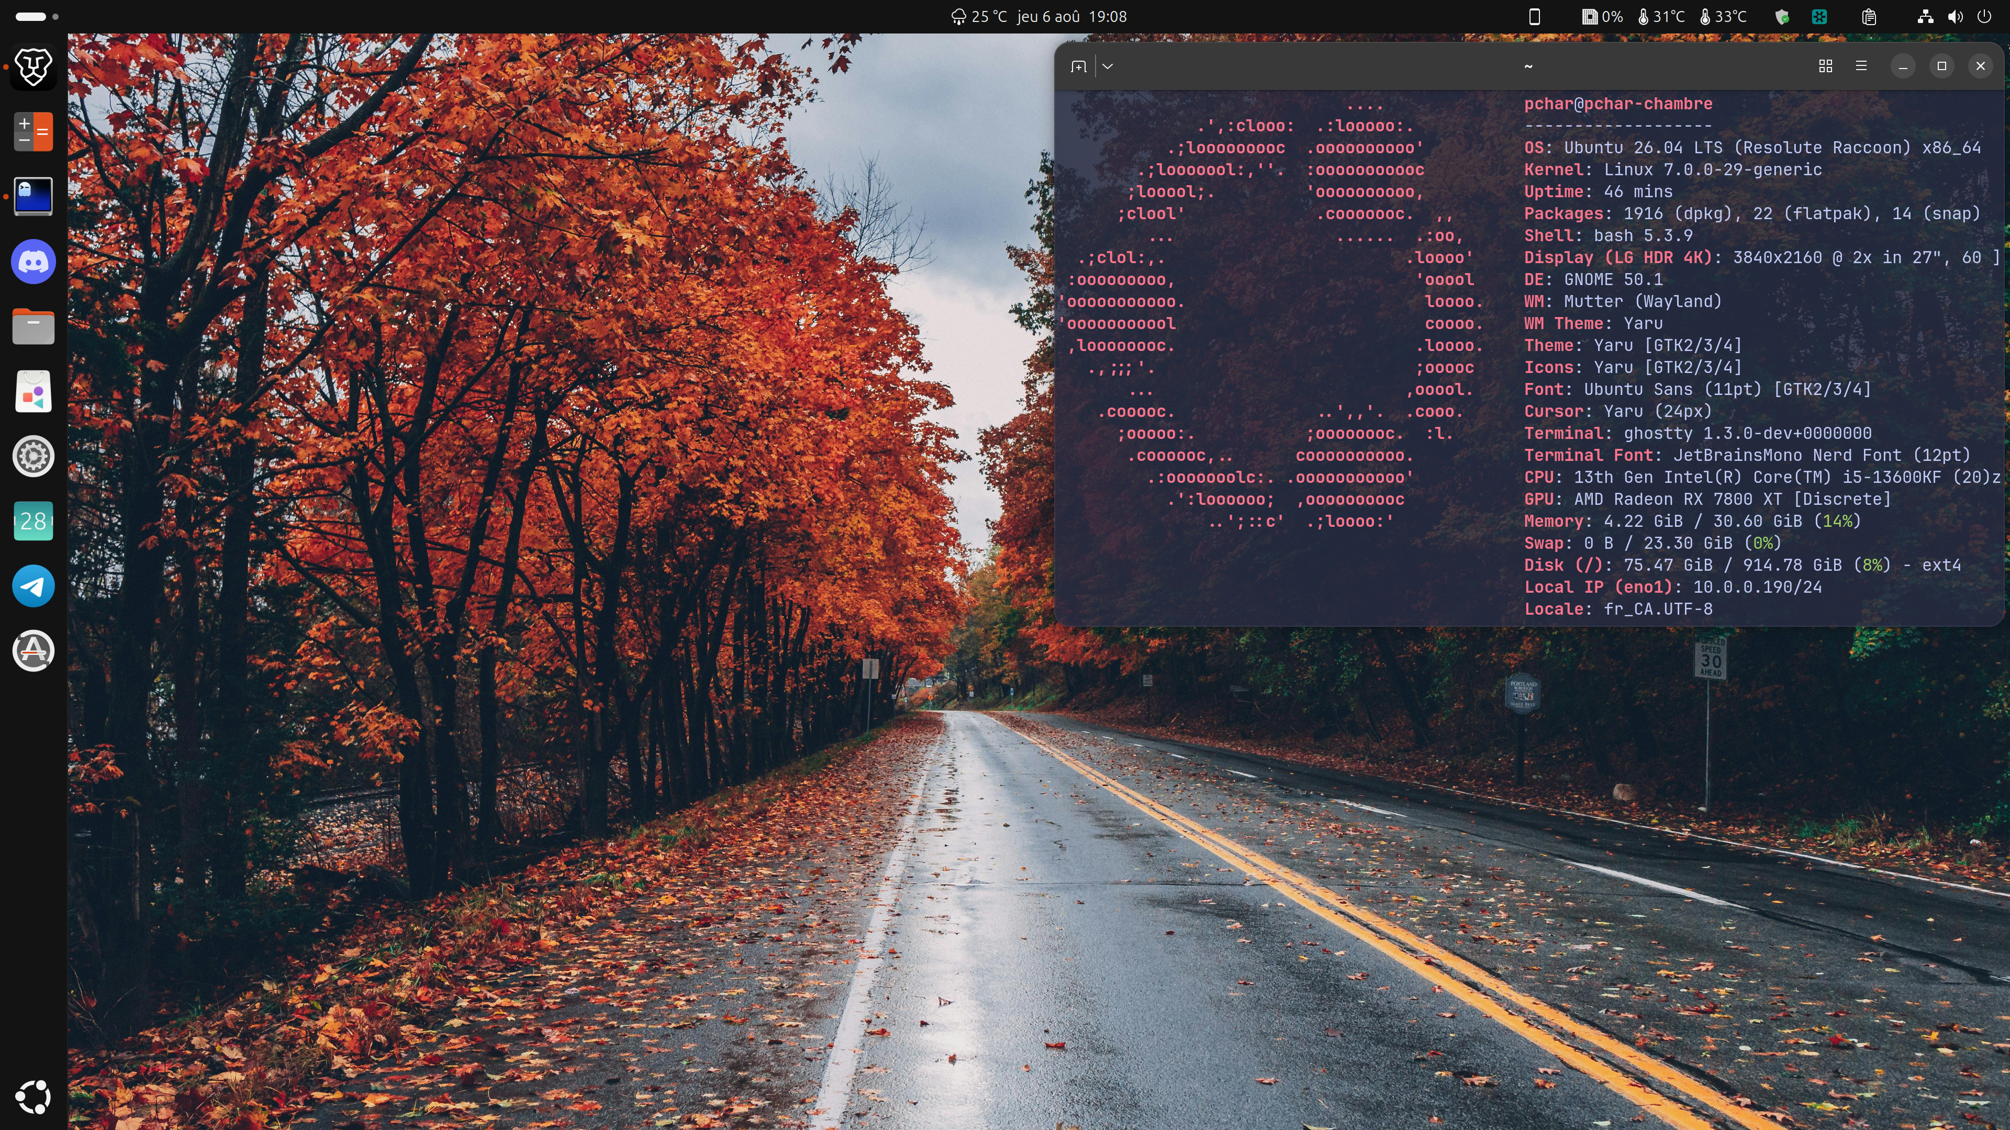Click the 'Packages: 1916 (dpkg)' line
Viewport: 2010px width, 1130px height.
(1752, 213)
